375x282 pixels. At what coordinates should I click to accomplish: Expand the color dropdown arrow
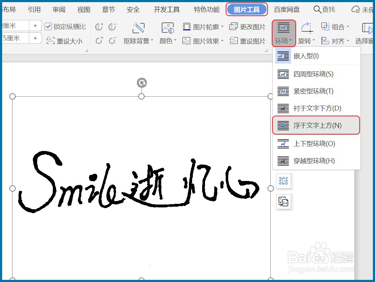pos(175,40)
